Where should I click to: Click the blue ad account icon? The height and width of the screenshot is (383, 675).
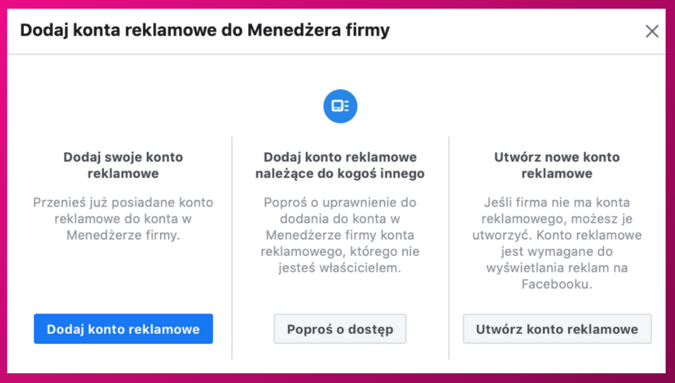click(340, 106)
